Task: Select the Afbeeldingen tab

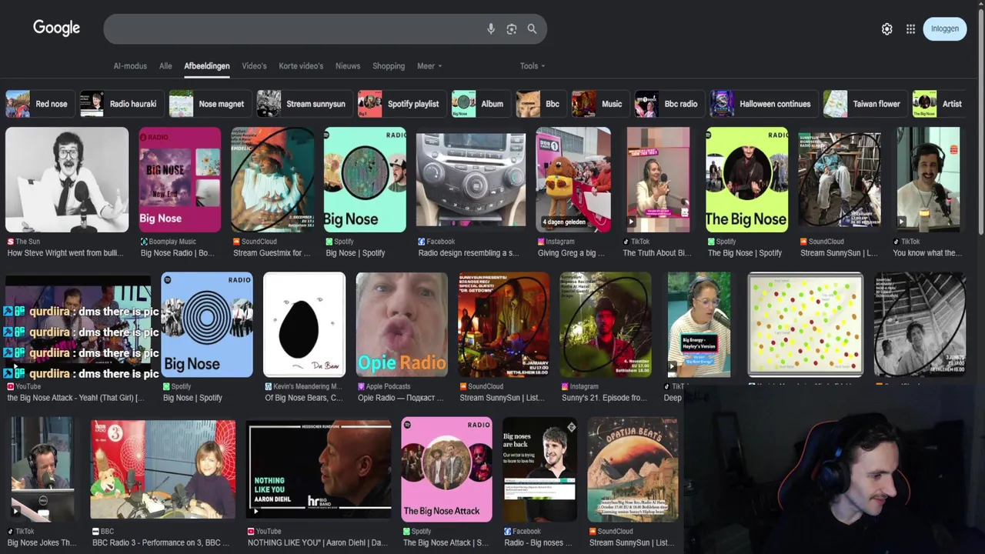Action: [x=207, y=66]
